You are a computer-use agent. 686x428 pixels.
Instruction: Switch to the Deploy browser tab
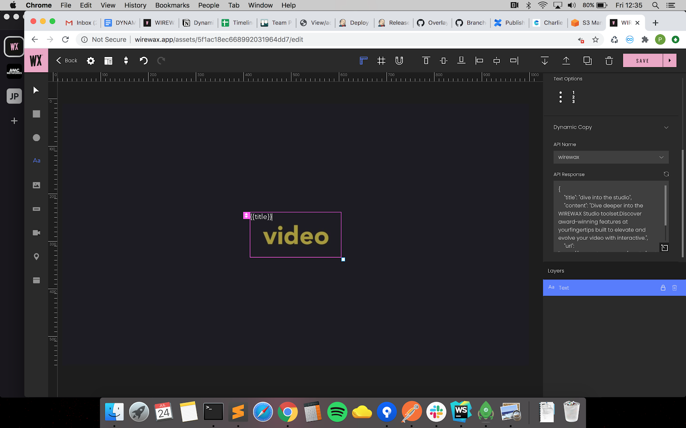click(354, 23)
